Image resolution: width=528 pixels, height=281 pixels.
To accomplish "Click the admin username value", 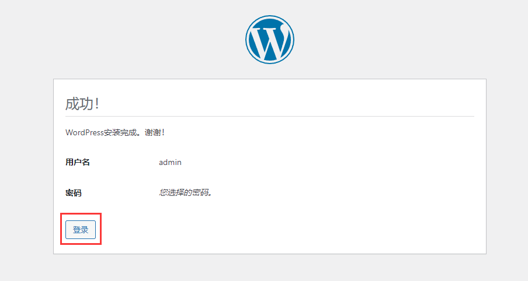I will 170,162.
